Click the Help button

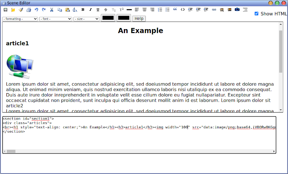click(139, 19)
